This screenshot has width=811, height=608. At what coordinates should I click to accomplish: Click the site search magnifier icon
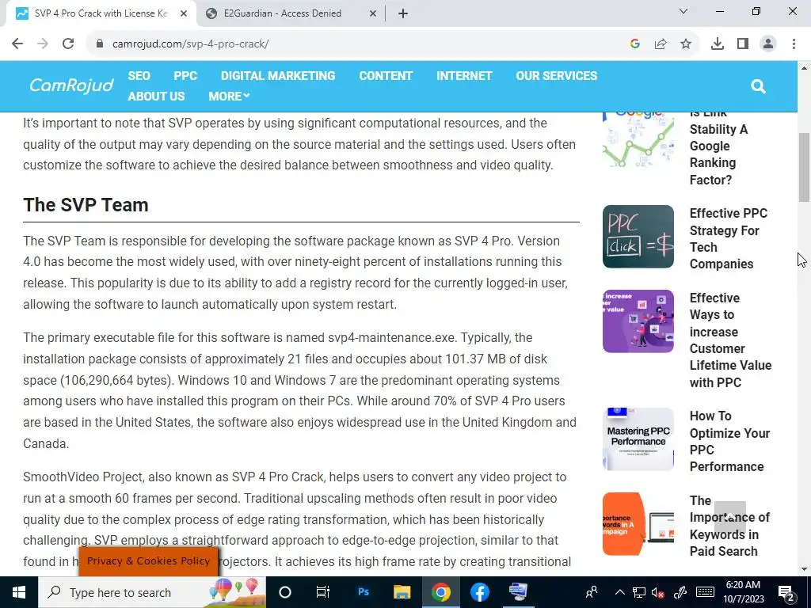coord(758,86)
